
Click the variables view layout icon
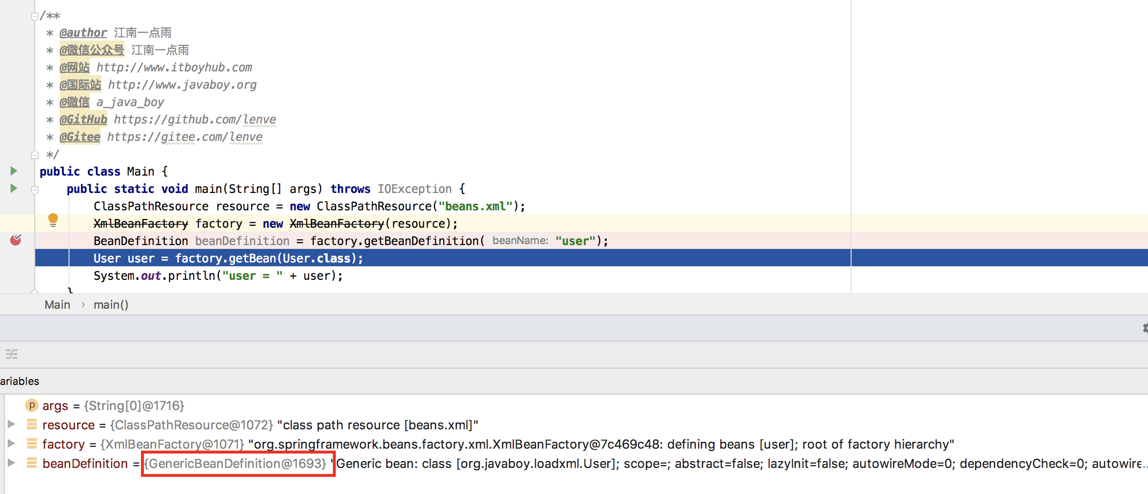(12, 355)
